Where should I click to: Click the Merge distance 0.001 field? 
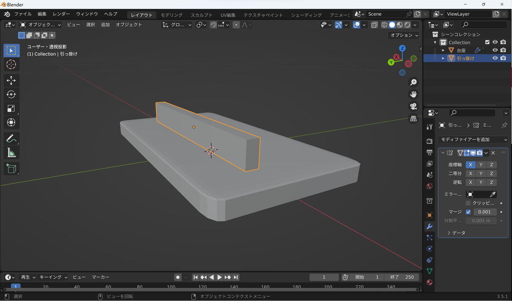485,212
